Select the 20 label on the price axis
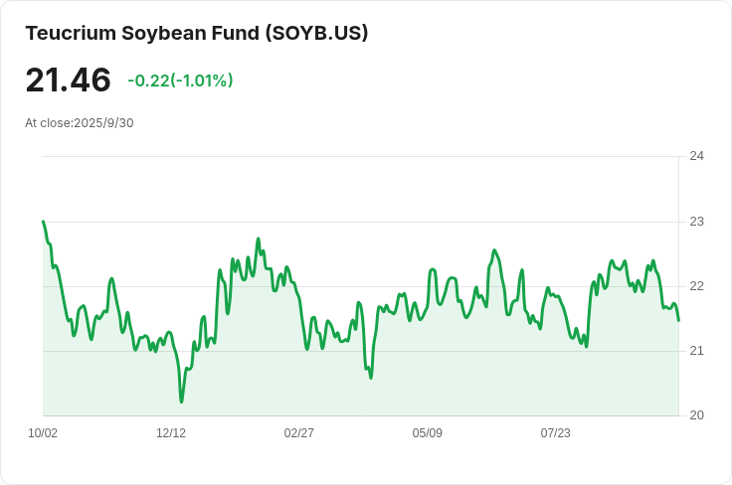Viewport: 732px width, 485px height. pos(696,414)
